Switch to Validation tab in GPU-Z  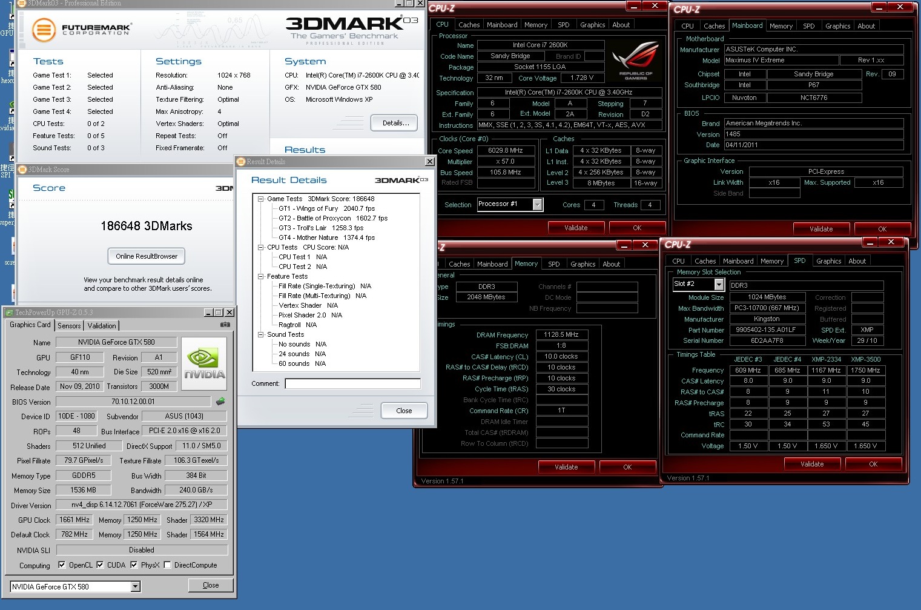point(102,326)
